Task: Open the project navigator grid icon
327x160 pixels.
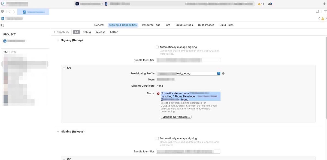Action: (x=3, y=12)
